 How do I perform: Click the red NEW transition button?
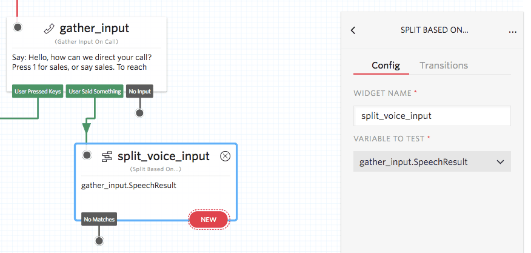coord(209,219)
